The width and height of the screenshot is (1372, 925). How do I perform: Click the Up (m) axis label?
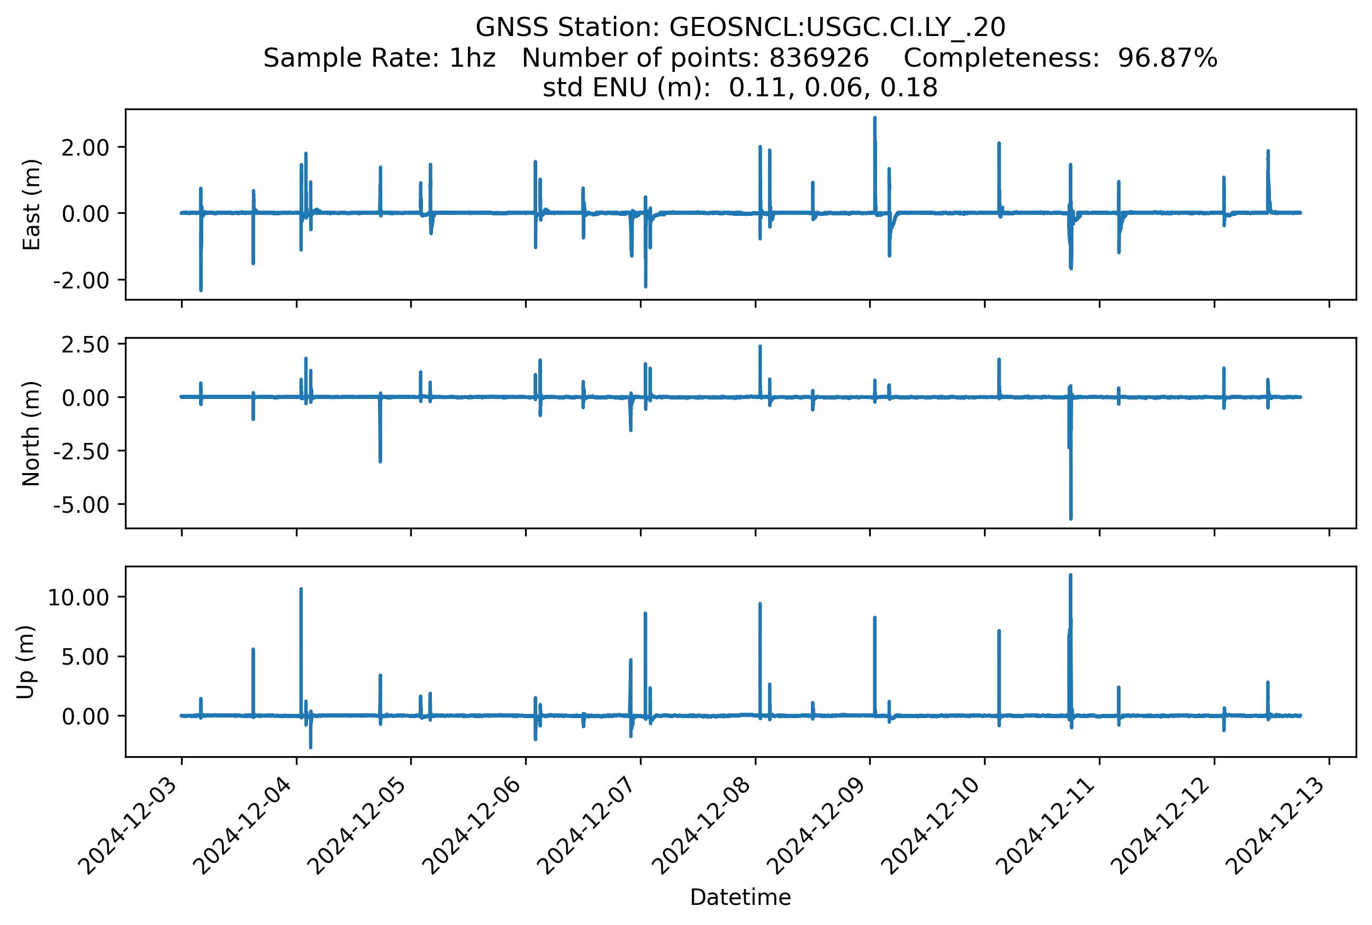(x=25, y=661)
